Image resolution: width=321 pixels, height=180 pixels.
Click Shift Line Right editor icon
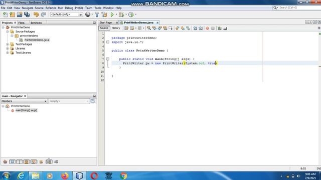pos(201,28)
